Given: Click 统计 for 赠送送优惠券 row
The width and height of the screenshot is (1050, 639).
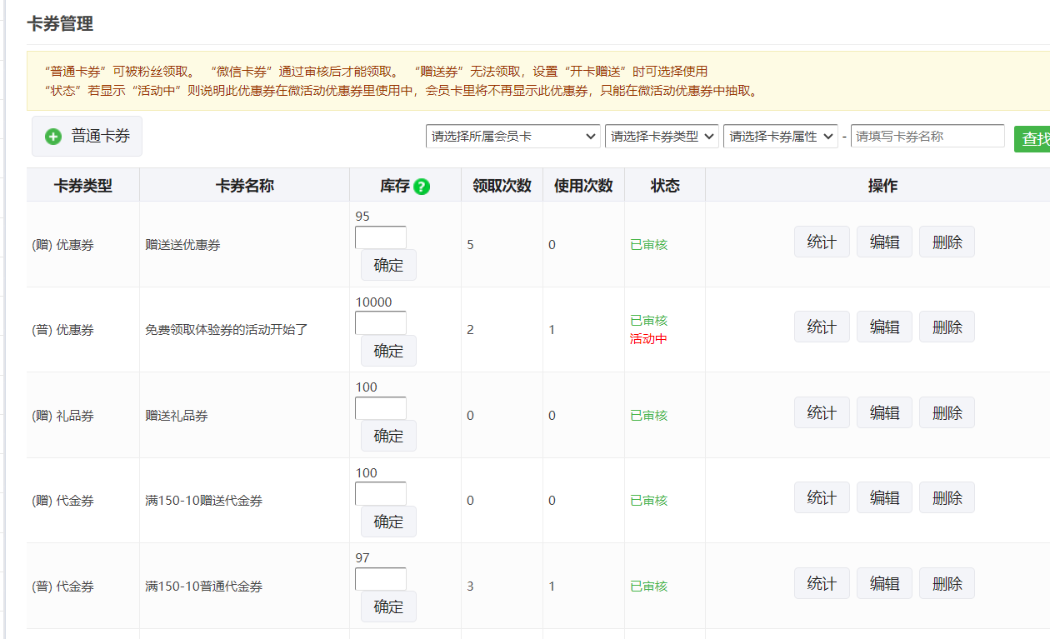Looking at the screenshot, I should (x=822, y=242).
